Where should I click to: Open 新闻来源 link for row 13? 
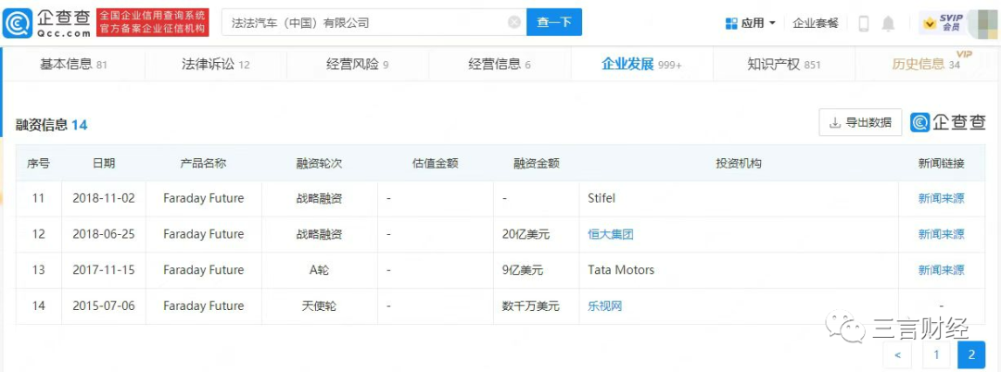[x=941, y=270]
